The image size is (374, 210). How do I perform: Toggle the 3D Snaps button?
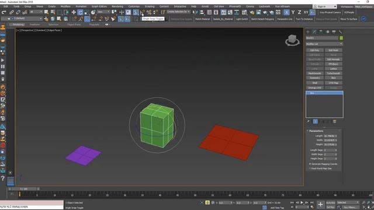[135, 12]
